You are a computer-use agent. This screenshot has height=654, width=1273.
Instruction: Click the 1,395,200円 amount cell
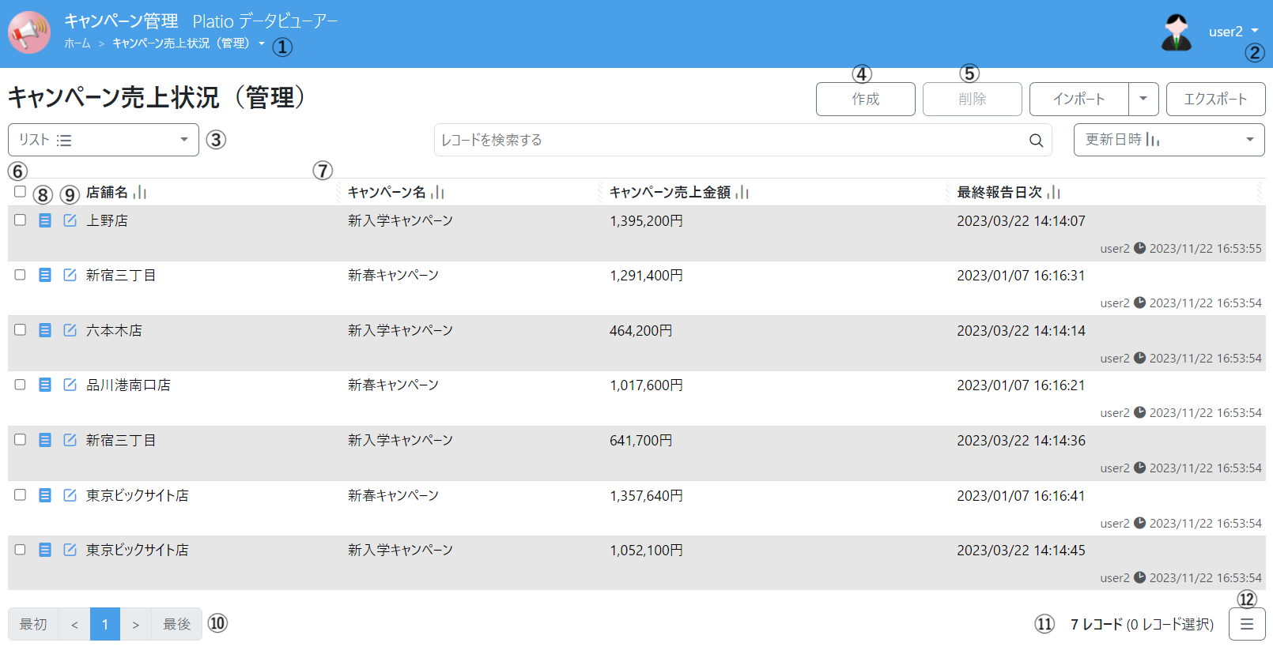point(646,221)
